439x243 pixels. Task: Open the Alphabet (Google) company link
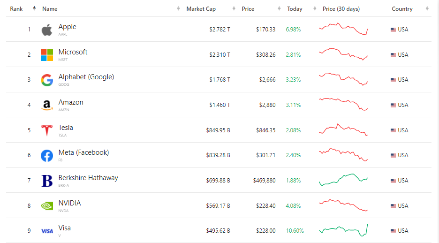86,77
